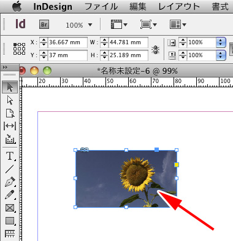The height and width of the screenshot is (241, 233).
Task: Click the frame's bottom-center handle
Action: (x=126, y=207)
